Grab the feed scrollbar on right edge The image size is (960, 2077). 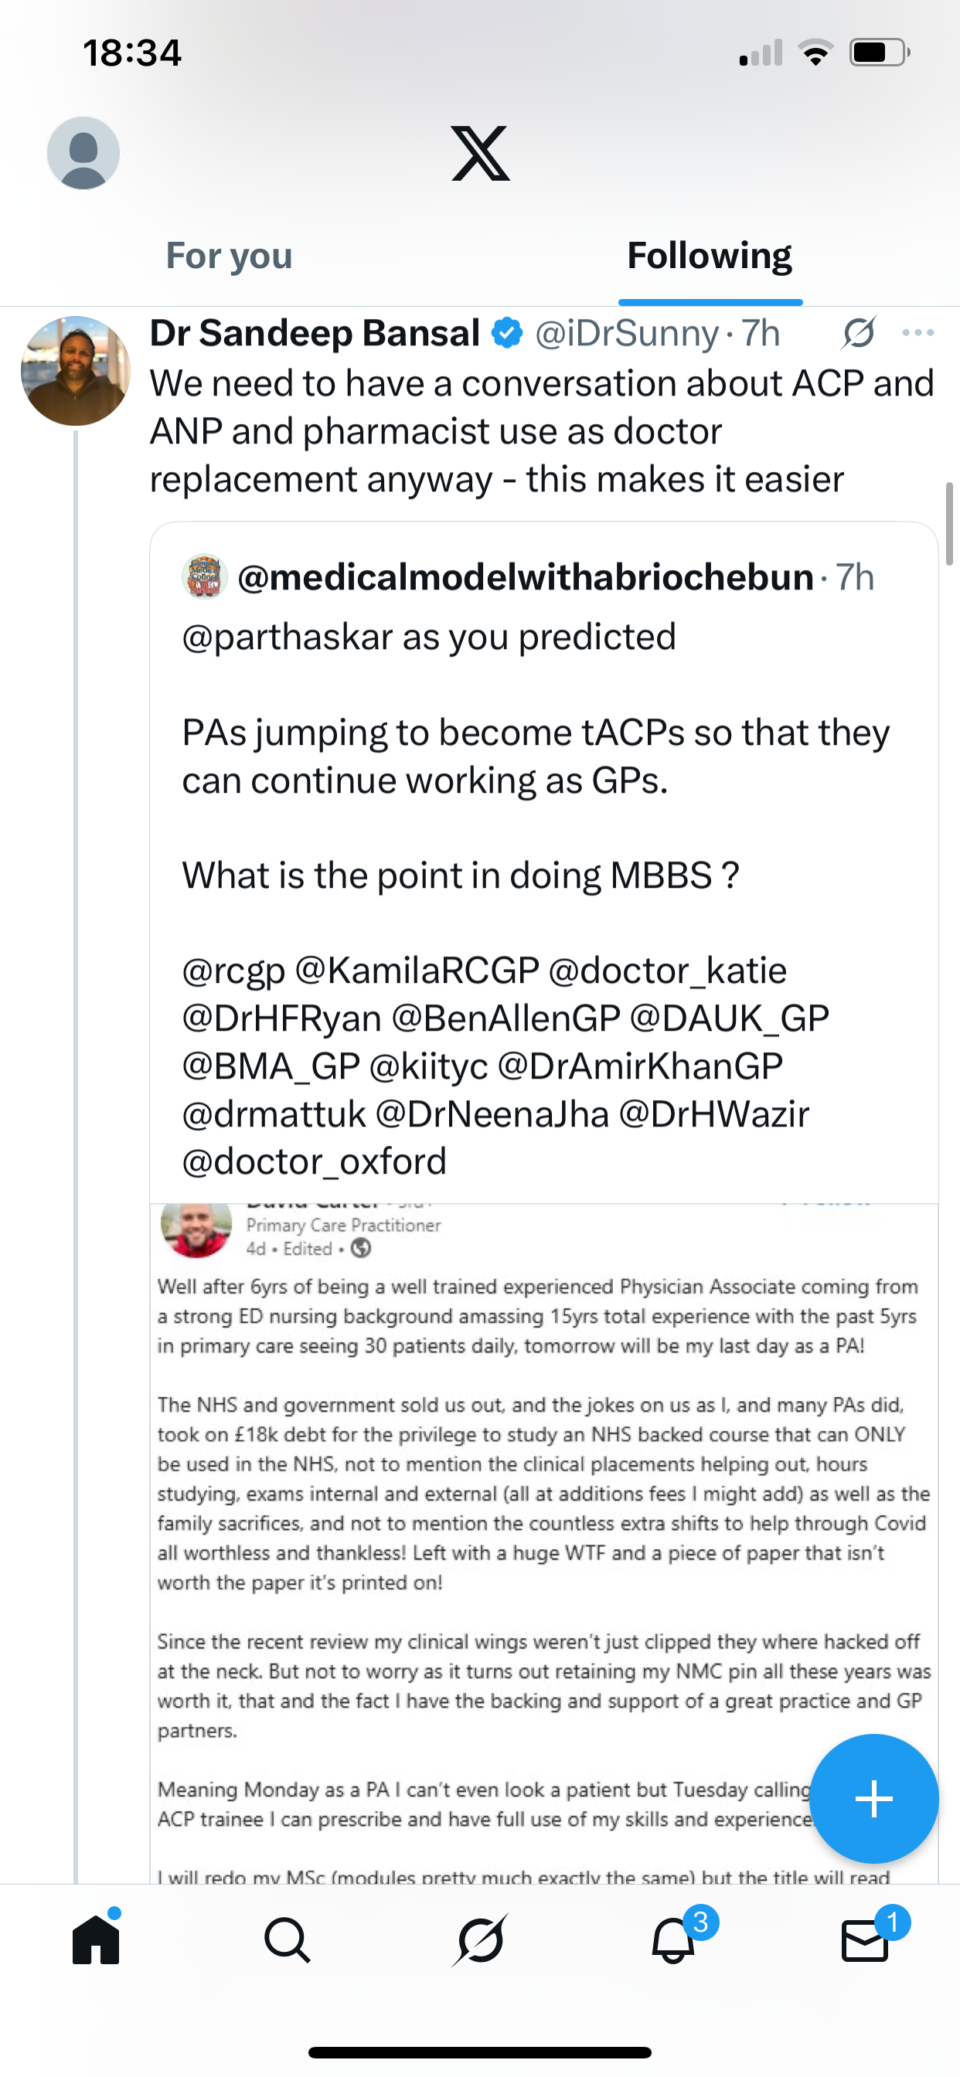949,524
